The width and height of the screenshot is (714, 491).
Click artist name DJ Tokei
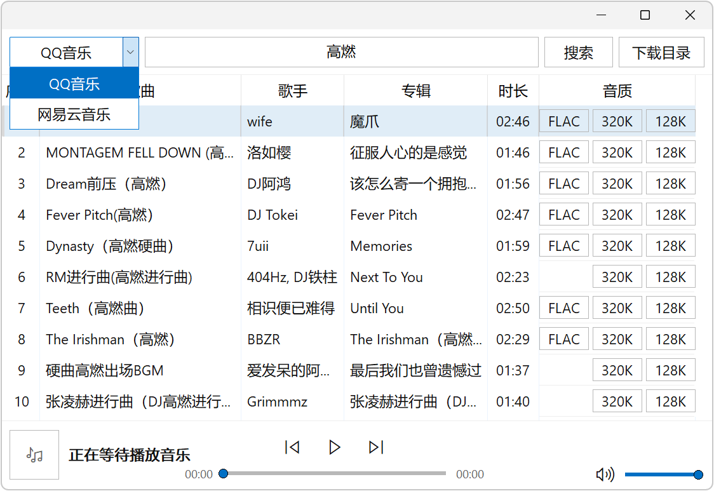pyautogui.click(x=273, y=215)
